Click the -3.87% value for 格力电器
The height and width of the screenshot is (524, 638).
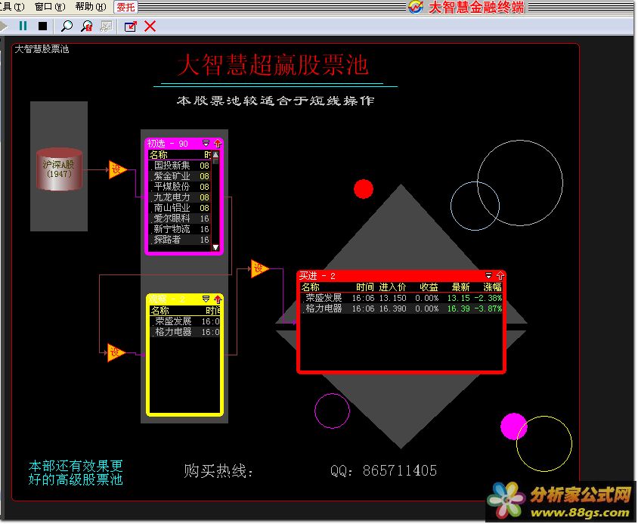[488, 309]
